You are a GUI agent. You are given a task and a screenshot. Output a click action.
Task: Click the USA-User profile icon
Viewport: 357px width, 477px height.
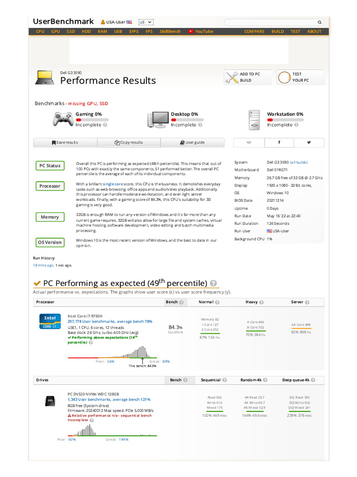(103, 22)
